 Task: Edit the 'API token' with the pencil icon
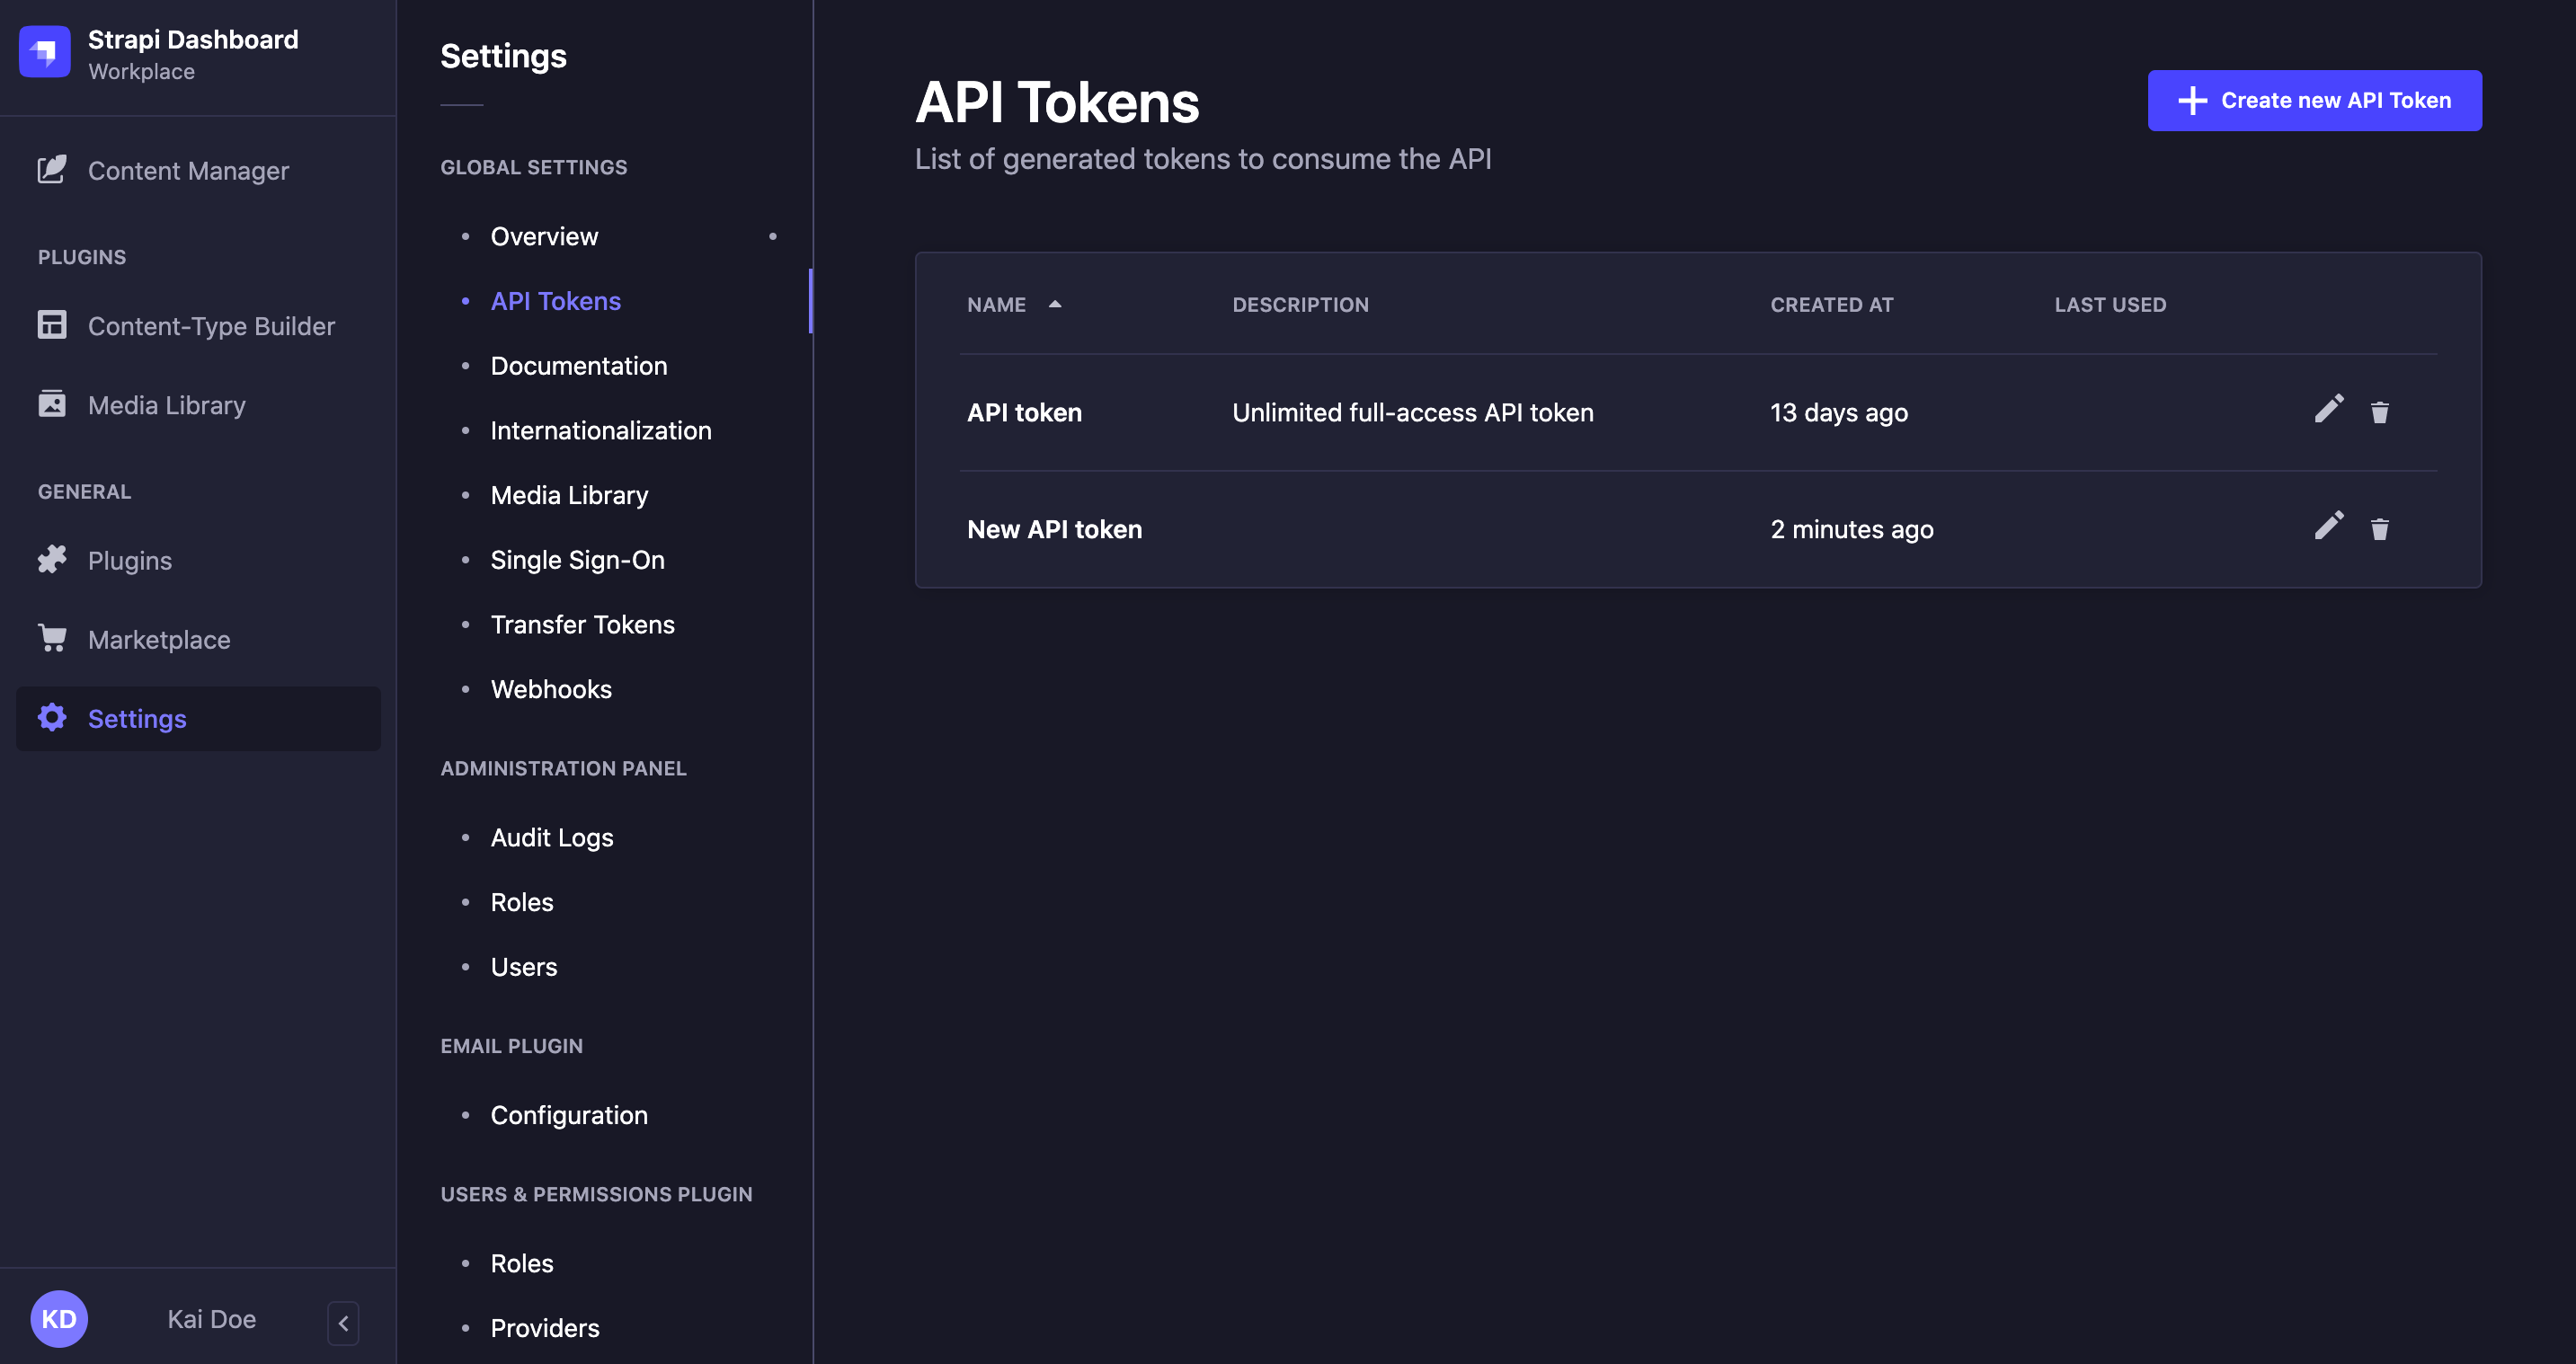(2329, 410)
